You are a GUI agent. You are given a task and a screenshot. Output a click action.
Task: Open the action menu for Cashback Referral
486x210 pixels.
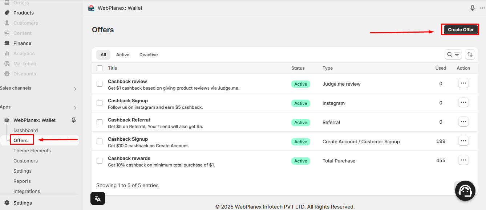[x=463, y=122]
